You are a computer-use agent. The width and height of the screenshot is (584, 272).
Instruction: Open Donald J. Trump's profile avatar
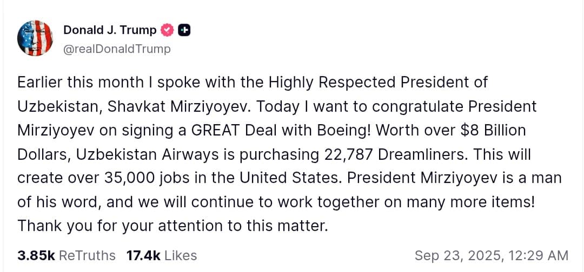[35, 38]
